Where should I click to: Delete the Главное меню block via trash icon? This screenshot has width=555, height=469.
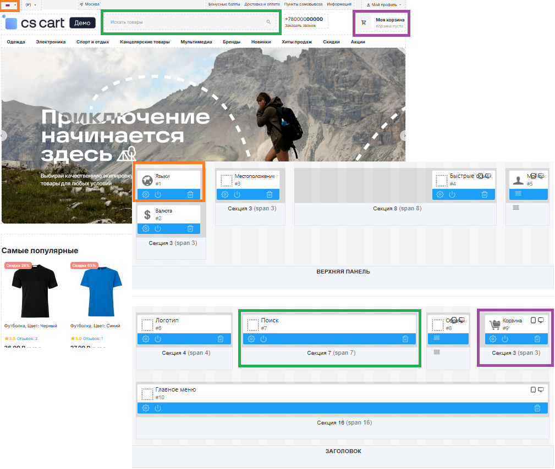537,408
